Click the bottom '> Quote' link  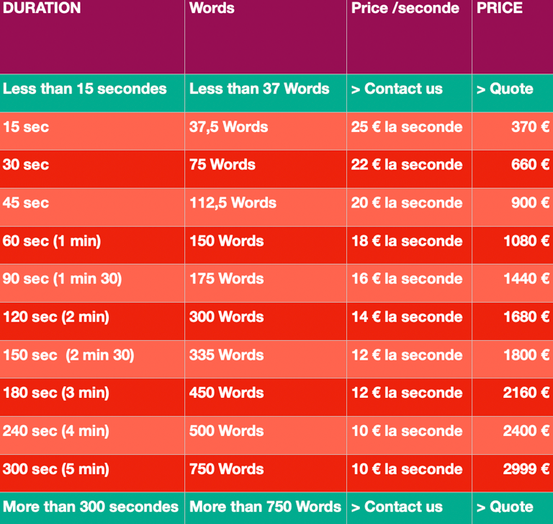point(505,507)
